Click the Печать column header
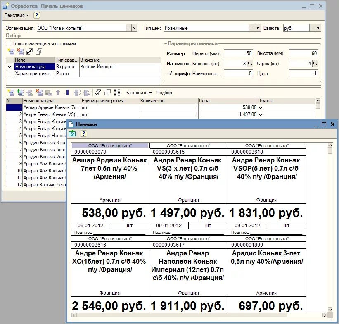 286,101
